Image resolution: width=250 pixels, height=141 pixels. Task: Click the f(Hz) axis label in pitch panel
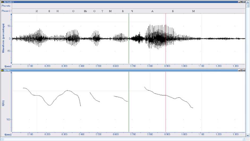pos(3,103)
